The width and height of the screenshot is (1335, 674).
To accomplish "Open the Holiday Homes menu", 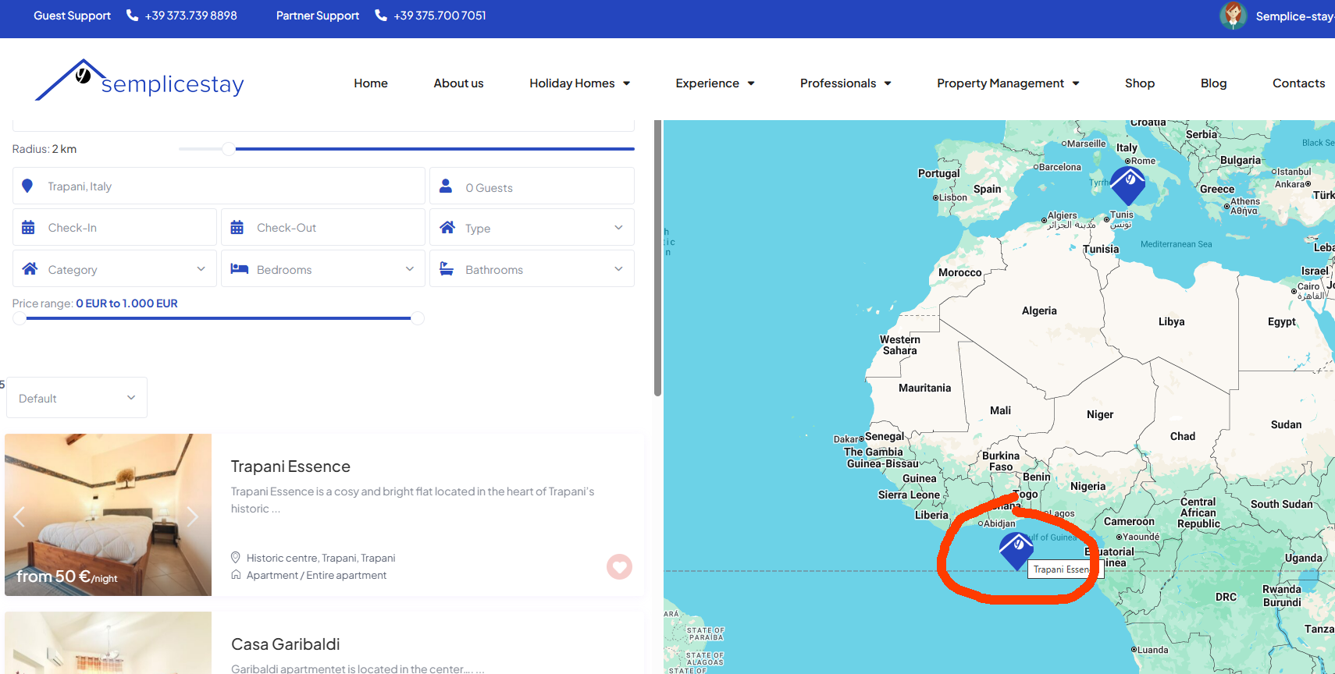I will 579,83.
